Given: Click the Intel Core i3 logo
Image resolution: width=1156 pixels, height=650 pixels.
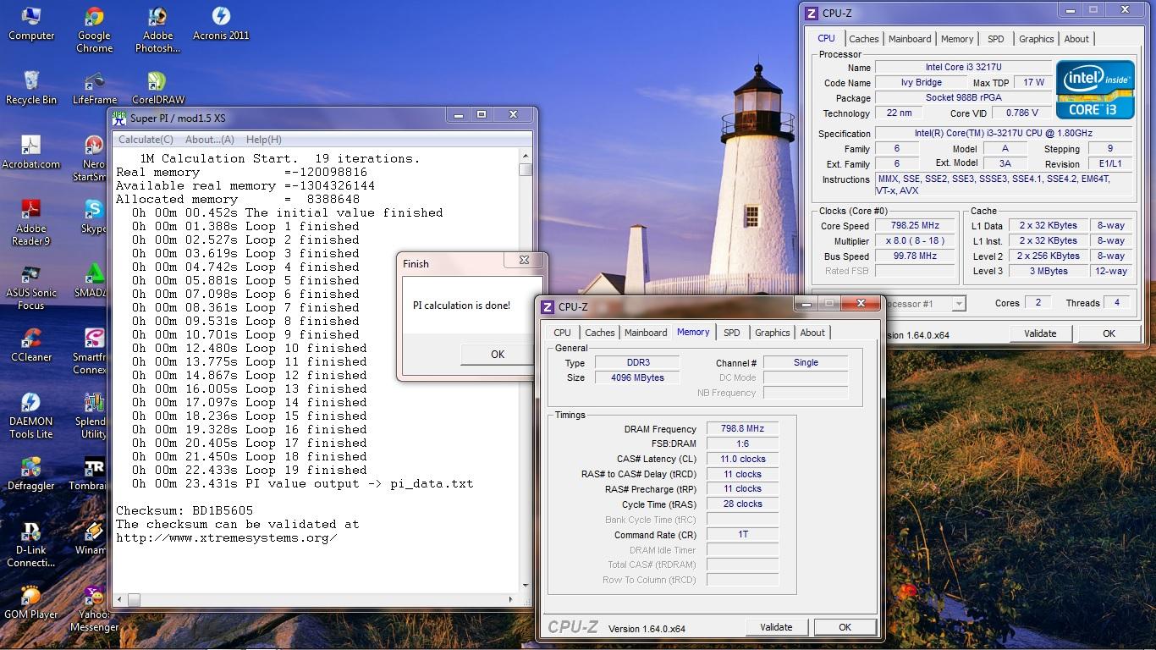Looking at the screenshot, I should pyautogui.click(x=1095, y=90).
